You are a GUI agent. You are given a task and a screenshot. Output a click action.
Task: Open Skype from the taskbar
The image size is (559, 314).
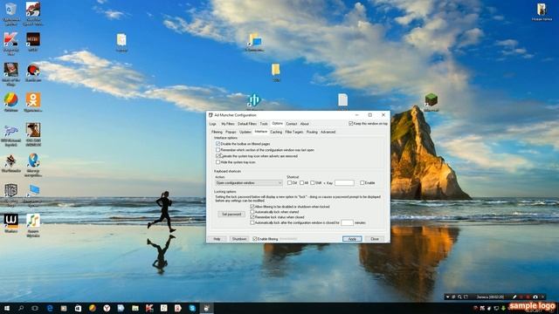pos(192,308)
